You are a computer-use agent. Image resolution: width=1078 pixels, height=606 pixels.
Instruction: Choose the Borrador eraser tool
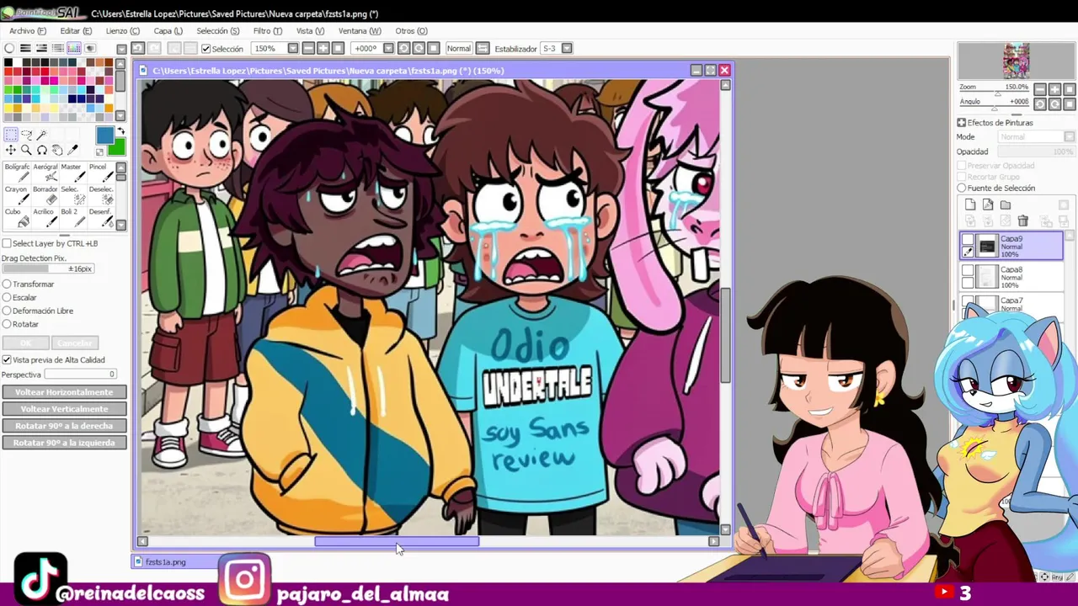pos(45,195)
